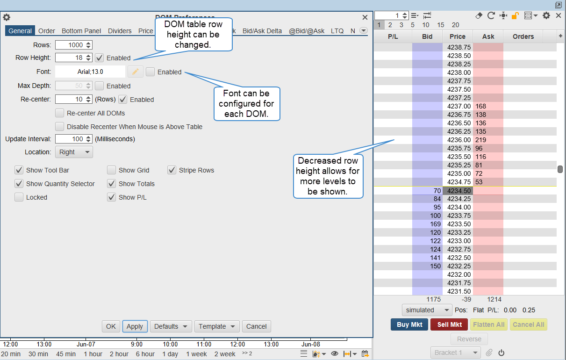Click the eye icon in chart bar
Image resolution: width=566 pixels, height=360 pixels.
(x=335, y=354)
